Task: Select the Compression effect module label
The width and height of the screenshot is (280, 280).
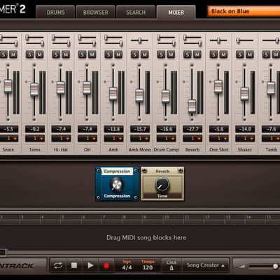Action: coord(117,171)
